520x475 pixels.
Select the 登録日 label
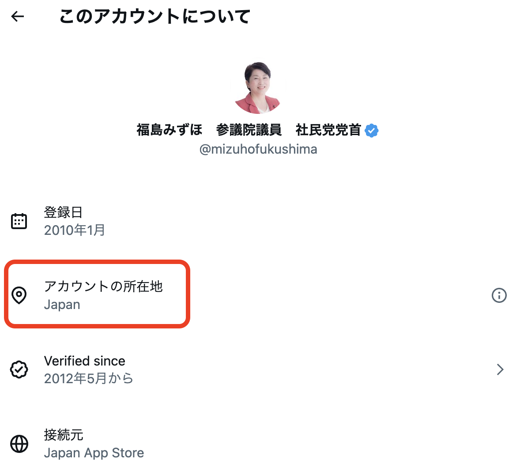[x=63, y=212]
